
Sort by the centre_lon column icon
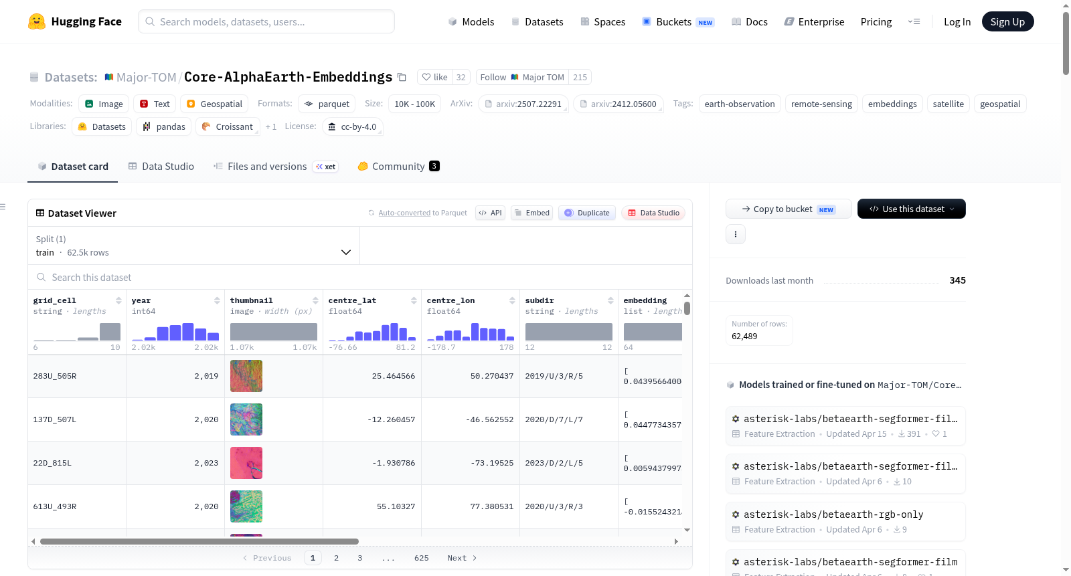point(512,300)
